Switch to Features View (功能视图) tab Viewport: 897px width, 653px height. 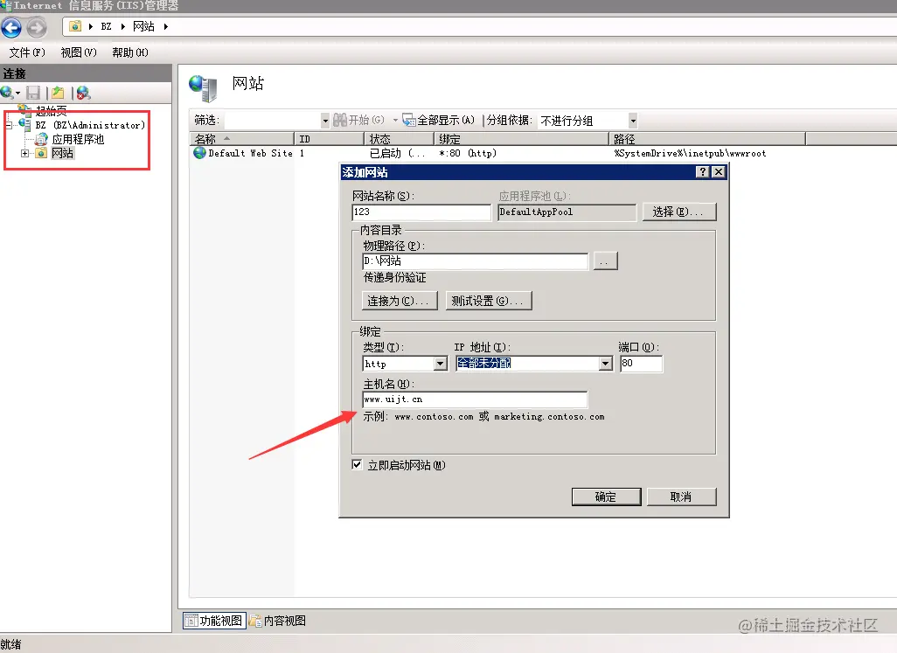point(214,621)
